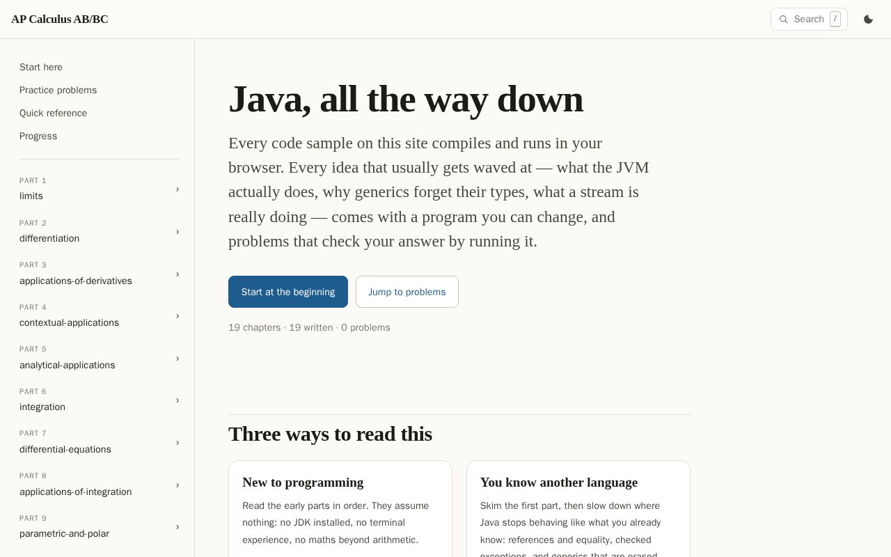The image size is (891, 557).
Task: Click the magnifier icon in the search box
Action: pyautogui.click(x=784, y=19)
